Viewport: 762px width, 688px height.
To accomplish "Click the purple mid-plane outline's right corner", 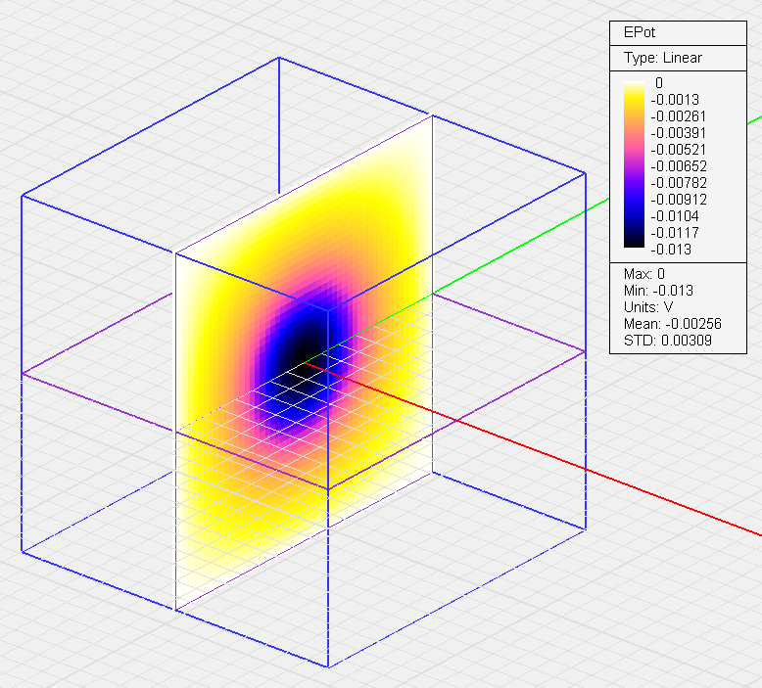I will click(x=586, y=350).
